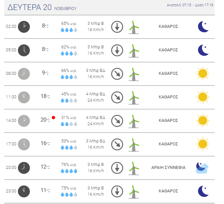This screenshot has height=204, width=224.
Task: Click the clock icon for 14:00
Action: point(24,121)
